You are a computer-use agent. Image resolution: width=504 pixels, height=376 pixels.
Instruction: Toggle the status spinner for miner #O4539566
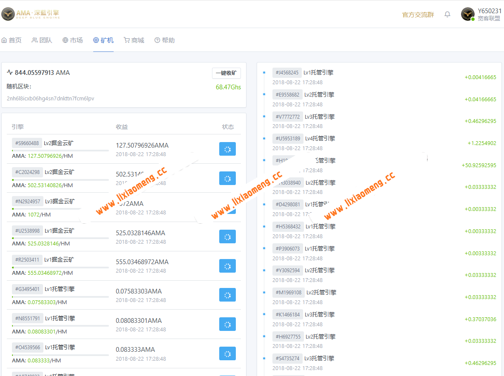click(x=227, y=353)
